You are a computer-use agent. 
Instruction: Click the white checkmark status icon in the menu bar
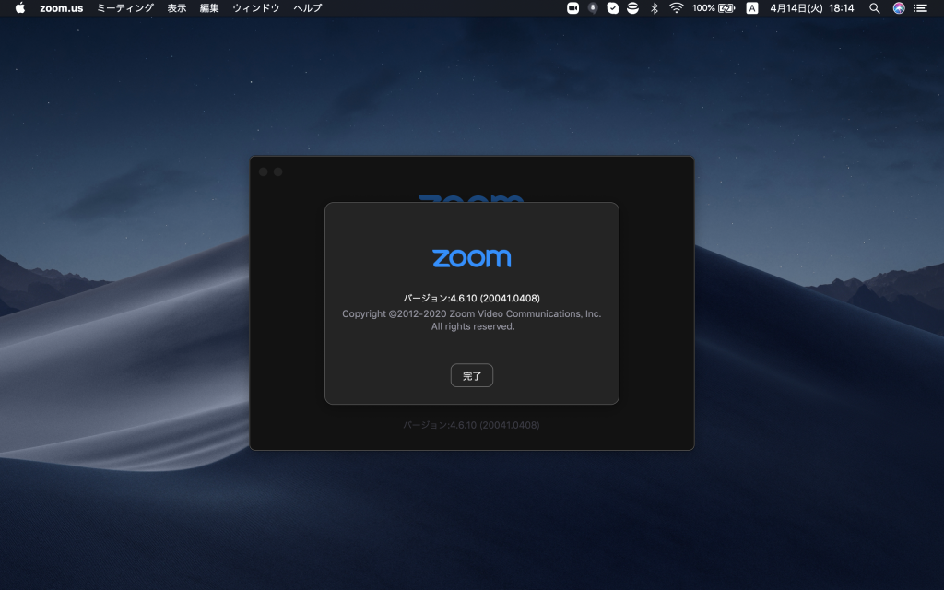tap(612, 7)
